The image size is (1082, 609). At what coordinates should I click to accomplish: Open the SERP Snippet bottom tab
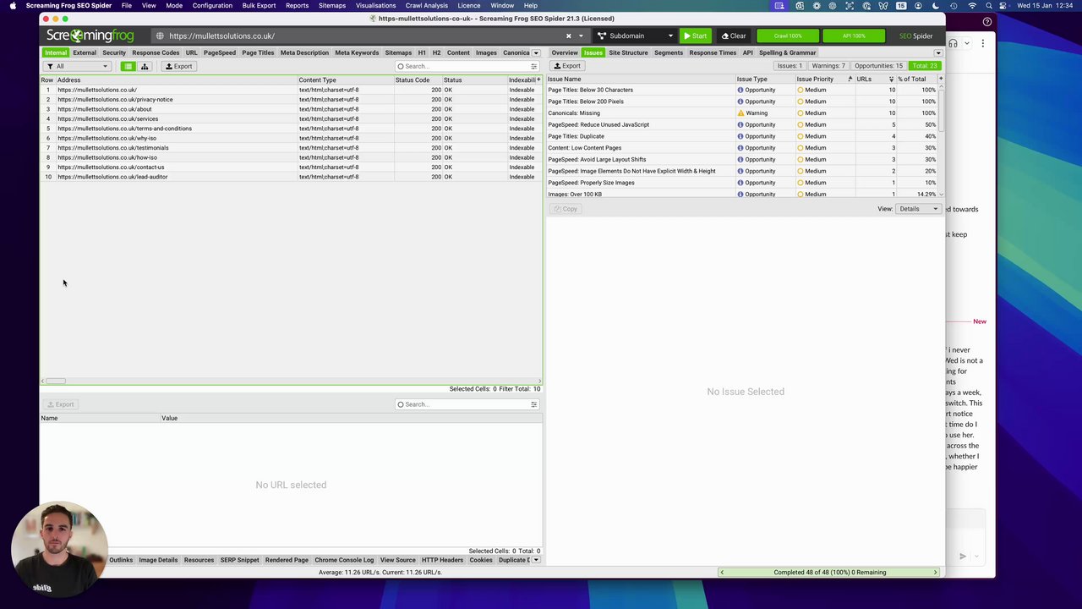pyautogui.click(x=239, y=560)
